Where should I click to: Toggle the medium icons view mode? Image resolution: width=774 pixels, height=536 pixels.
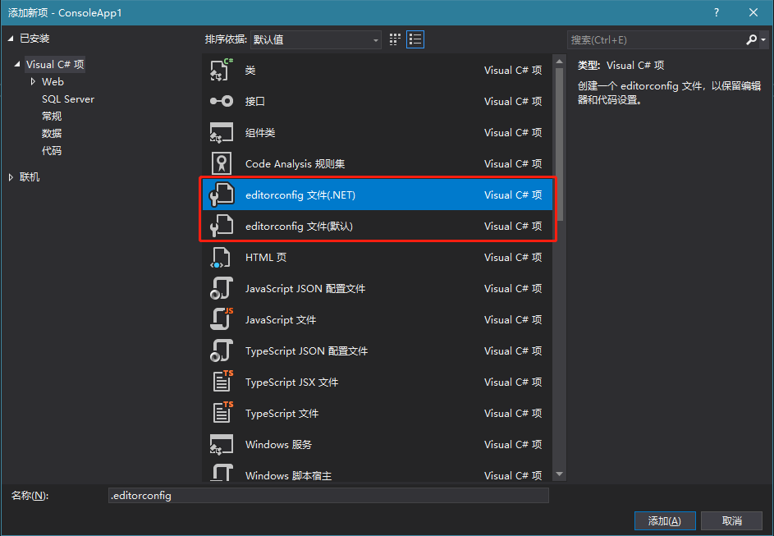point(393,39)
